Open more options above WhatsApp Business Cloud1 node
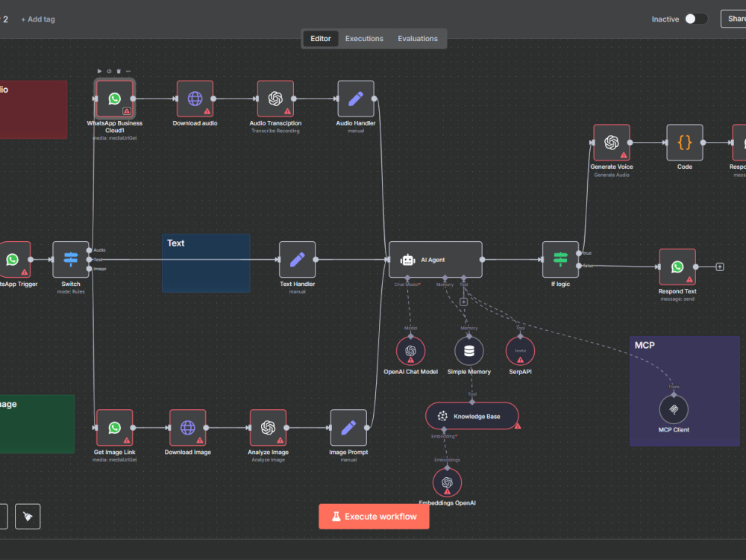This screenshot has width=746, height=560. [x=128, y=71]
